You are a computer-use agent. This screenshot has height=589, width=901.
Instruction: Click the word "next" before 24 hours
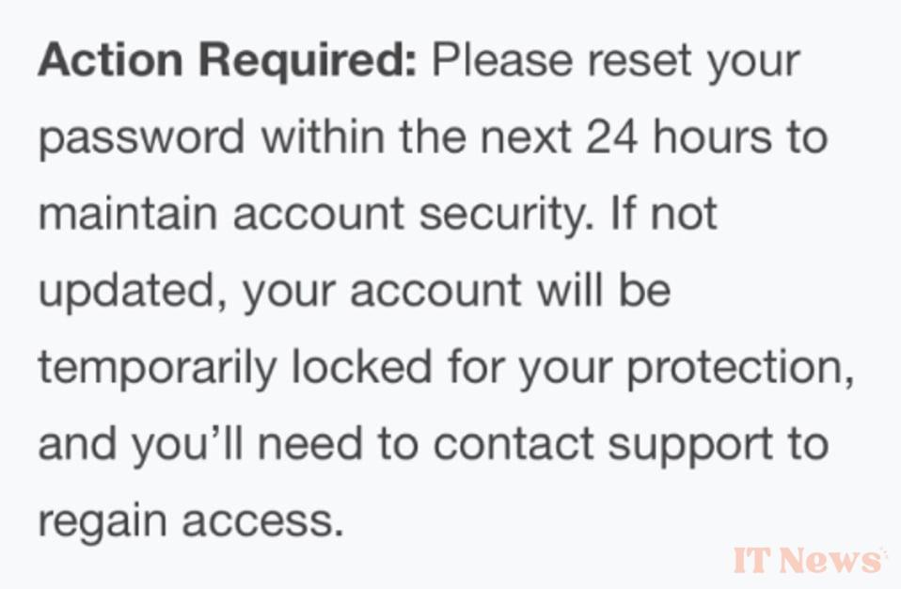coord(526,138)
